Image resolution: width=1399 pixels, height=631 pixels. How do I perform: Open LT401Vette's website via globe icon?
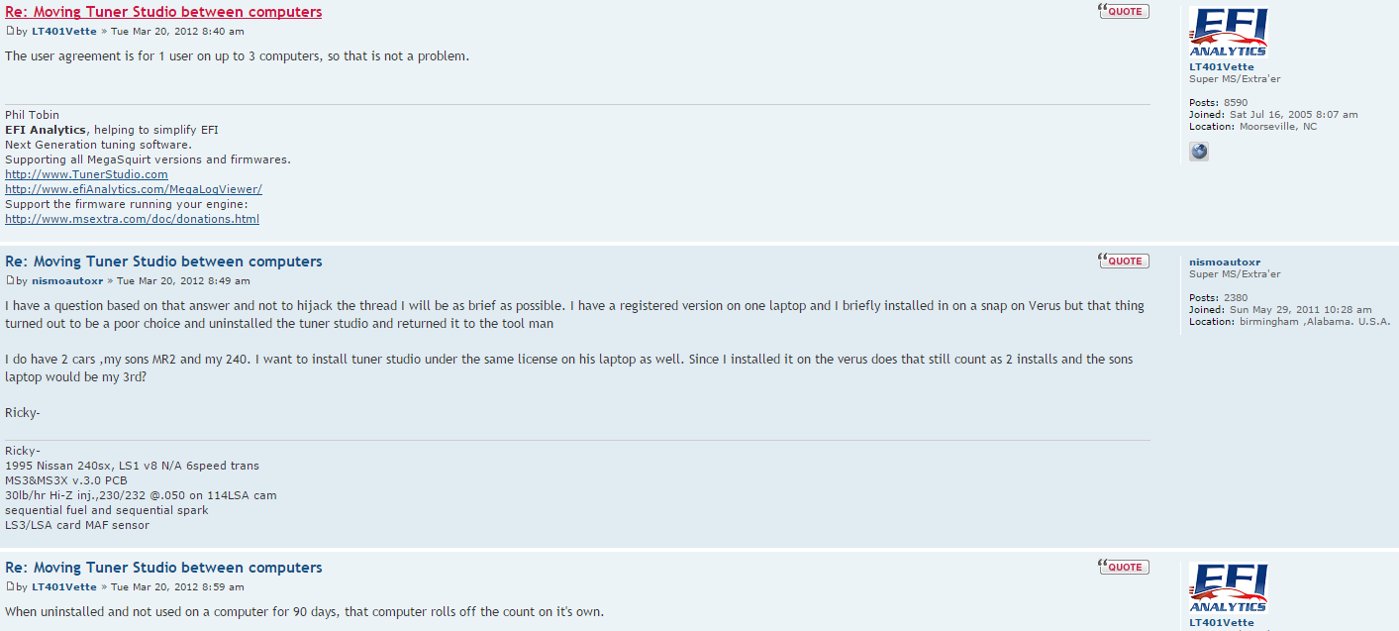(1199, 152)
